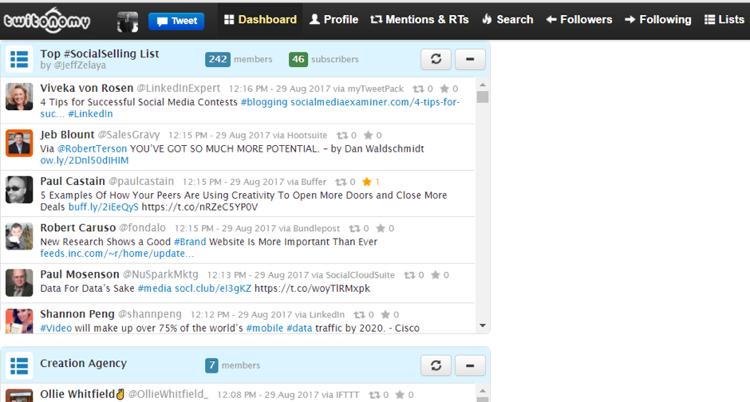Screen dimensions: 750x402
Task: Toggle the orange favorite star on Paul Castain's tweet
Action: [x=367, y=182]
